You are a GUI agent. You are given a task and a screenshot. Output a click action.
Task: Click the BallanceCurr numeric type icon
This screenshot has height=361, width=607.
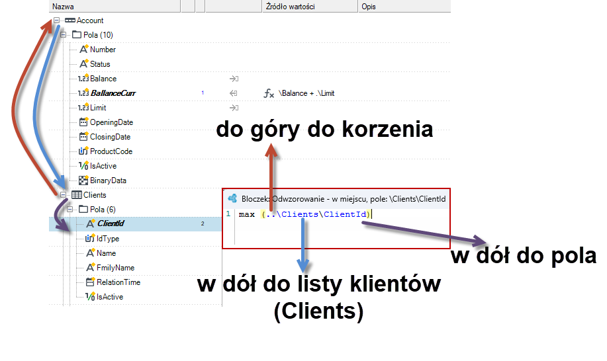click(x=83, y=93)
